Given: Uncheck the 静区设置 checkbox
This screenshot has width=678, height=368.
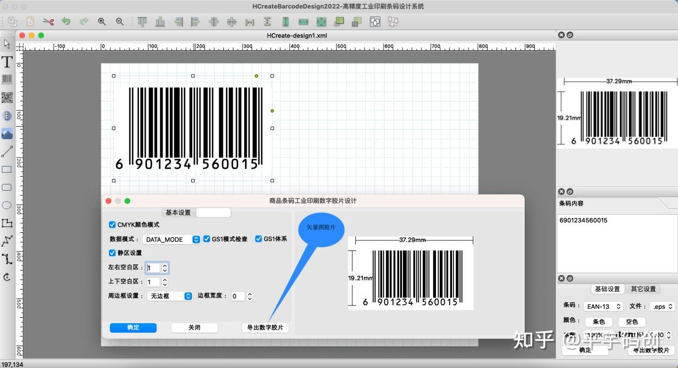Looking at the screenshot, I should (112, 253).
